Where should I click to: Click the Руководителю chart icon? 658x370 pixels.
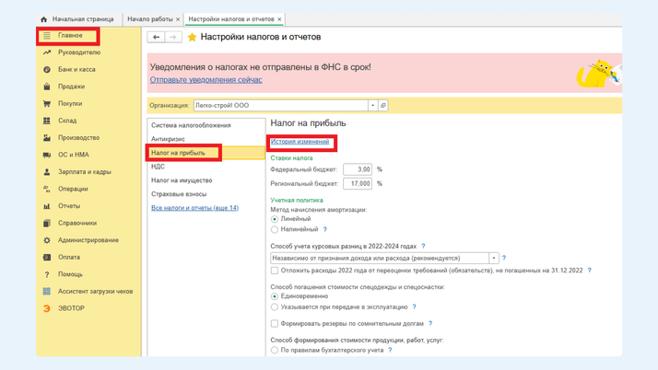pyautogui.click(x=47, y=52)
